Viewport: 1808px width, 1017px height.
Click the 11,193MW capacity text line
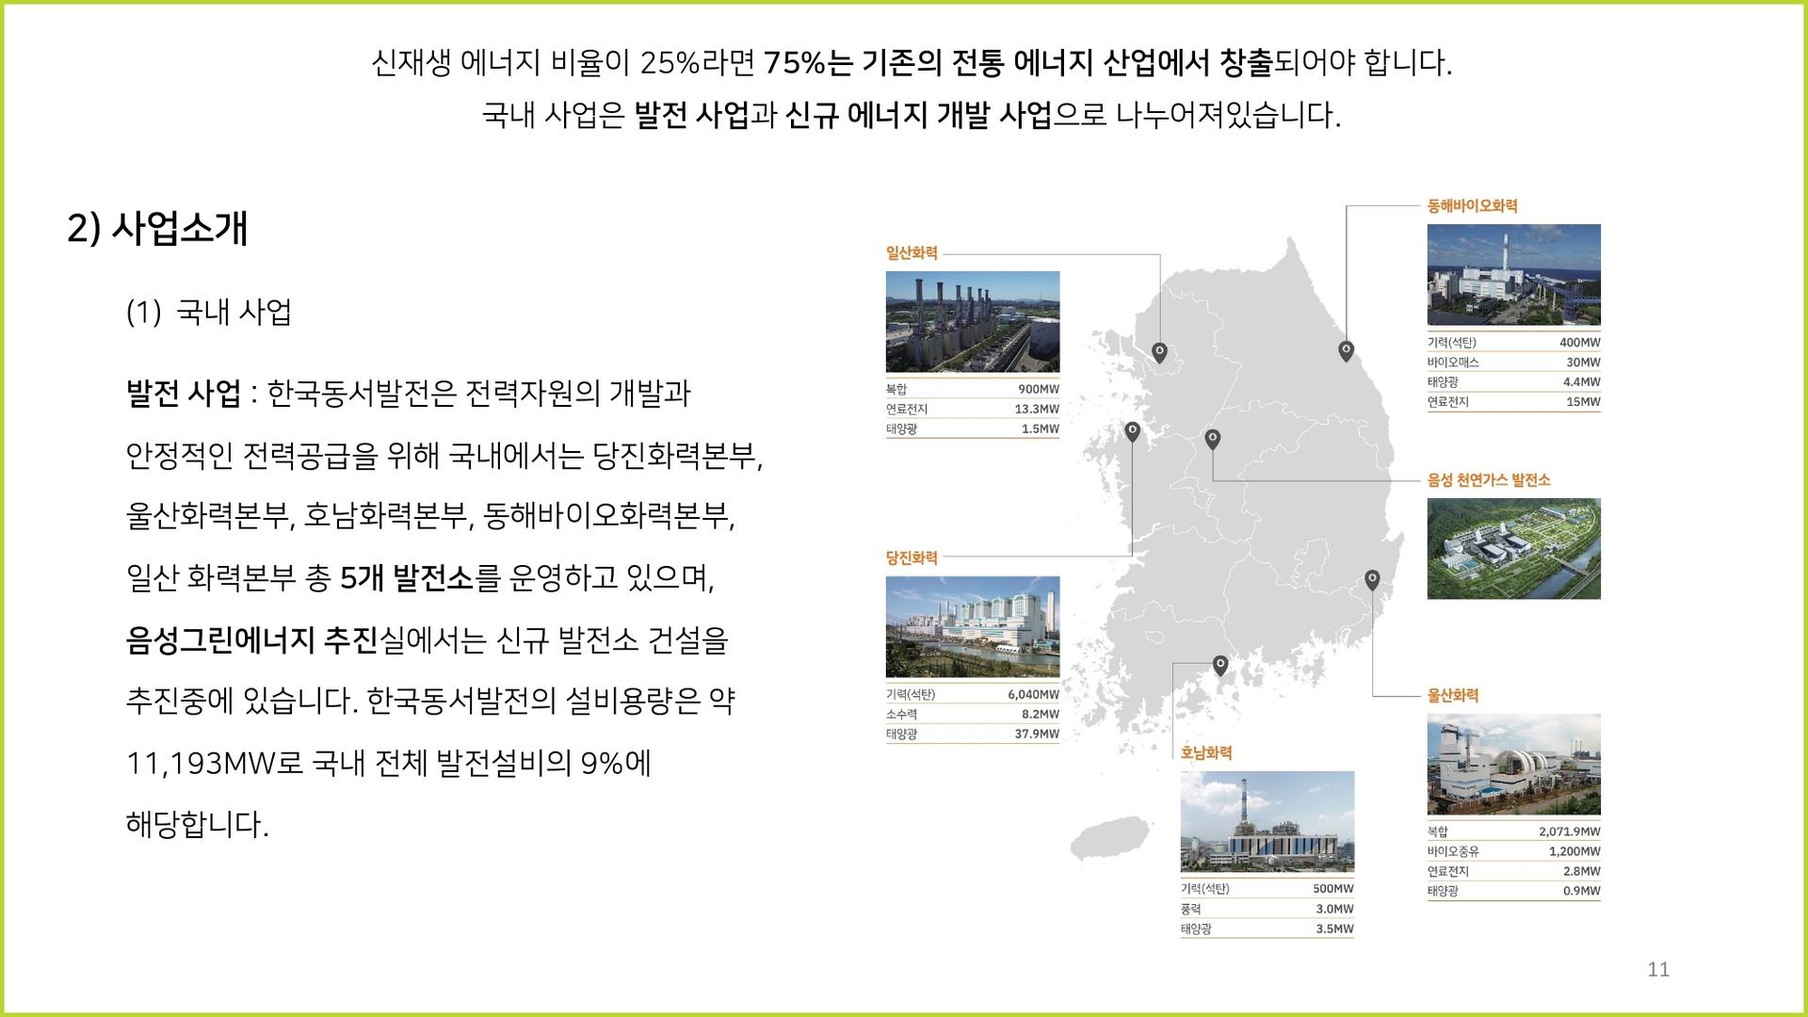[x=389, y=762]
